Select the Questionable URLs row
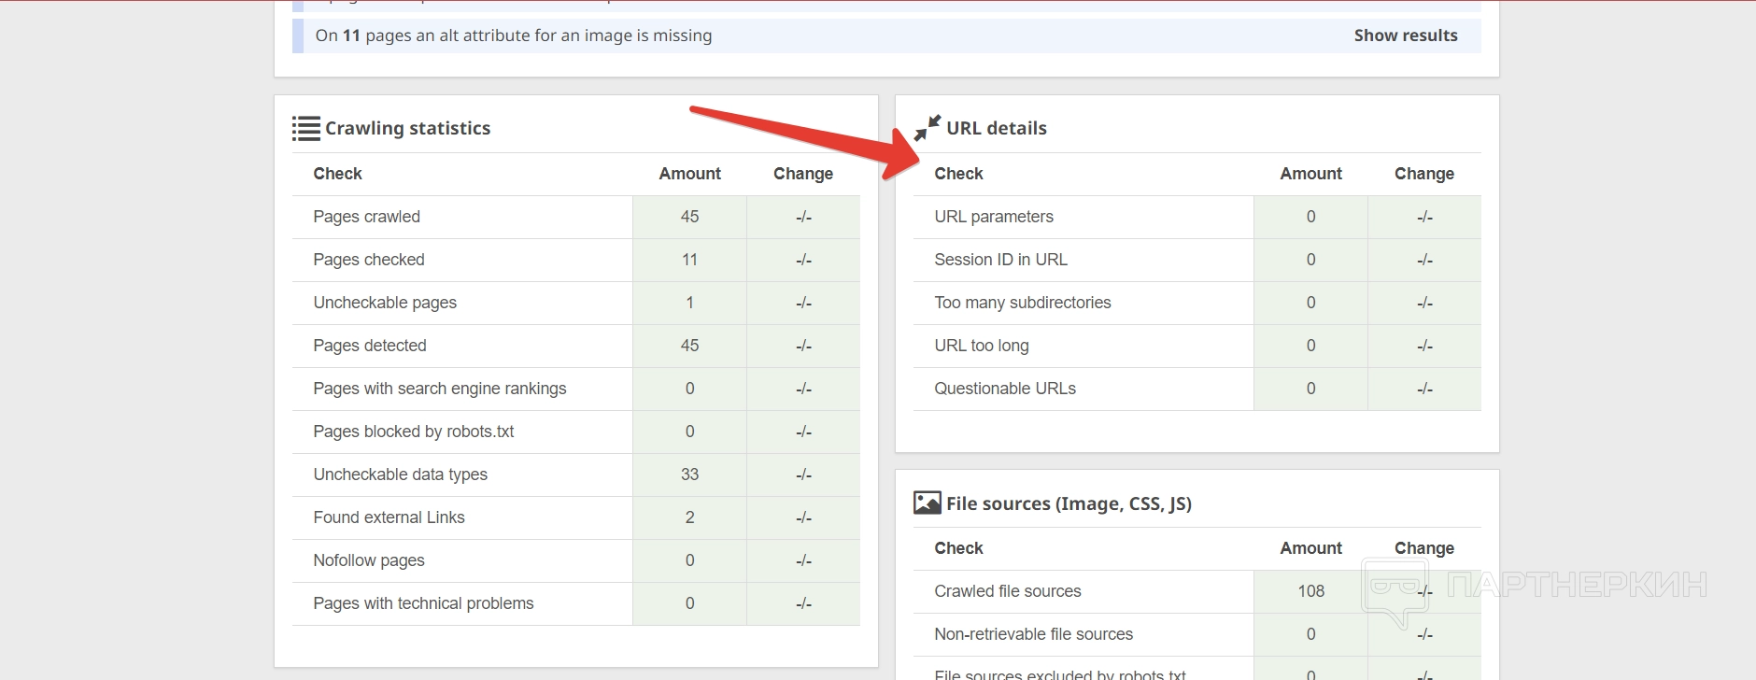The height and width of the screenshot is (680, 1756). 1005,389
